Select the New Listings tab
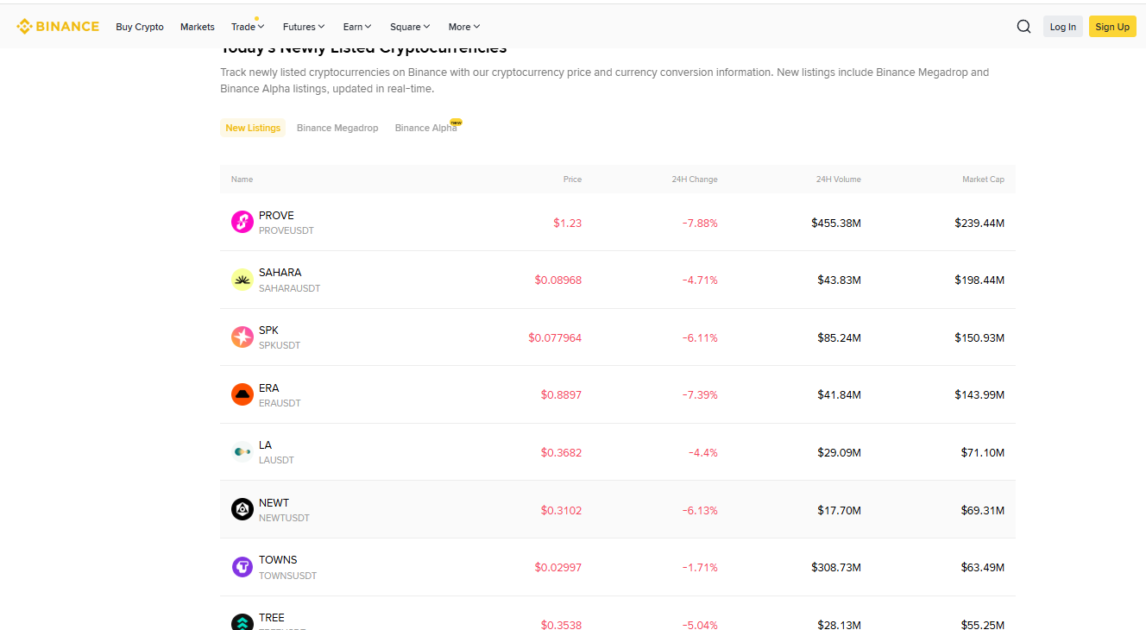 tap(253, 128)
